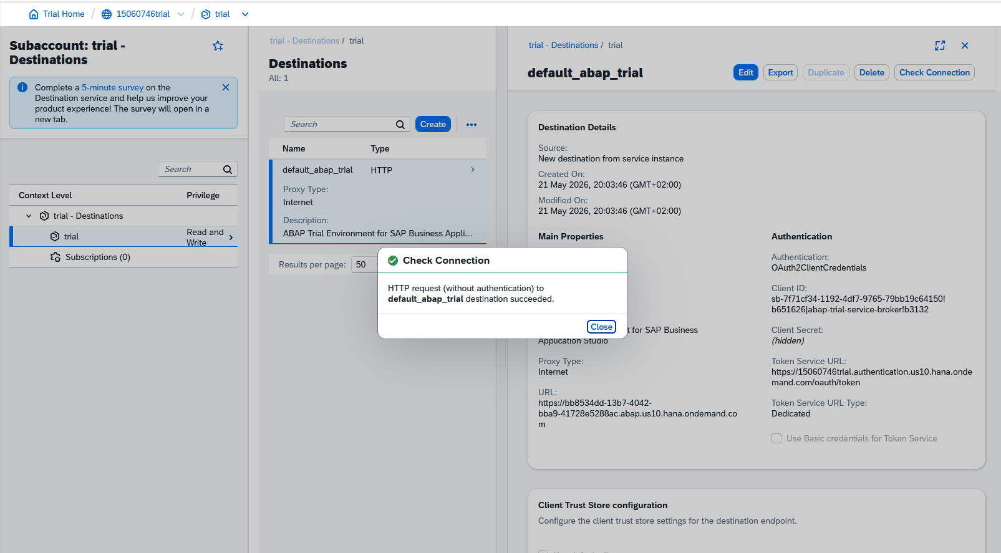The width and height of the screenshot is (1001, 553).
Task: Click trial - Destinations breadcrumb in detail panel
Action: [x=564, y=45]
